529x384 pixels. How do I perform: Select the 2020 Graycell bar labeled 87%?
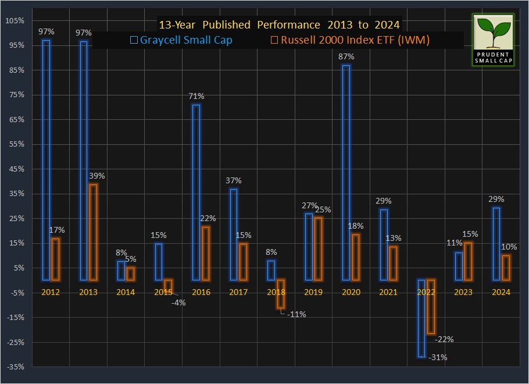346,173
